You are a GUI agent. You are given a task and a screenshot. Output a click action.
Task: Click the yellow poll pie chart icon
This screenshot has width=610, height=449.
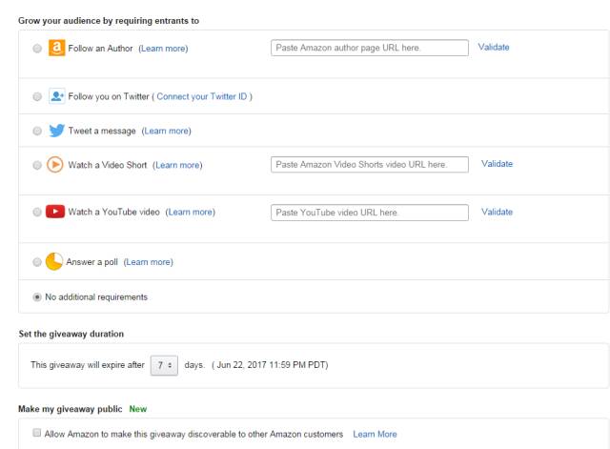pyautogui.click(x=54, y=261)
